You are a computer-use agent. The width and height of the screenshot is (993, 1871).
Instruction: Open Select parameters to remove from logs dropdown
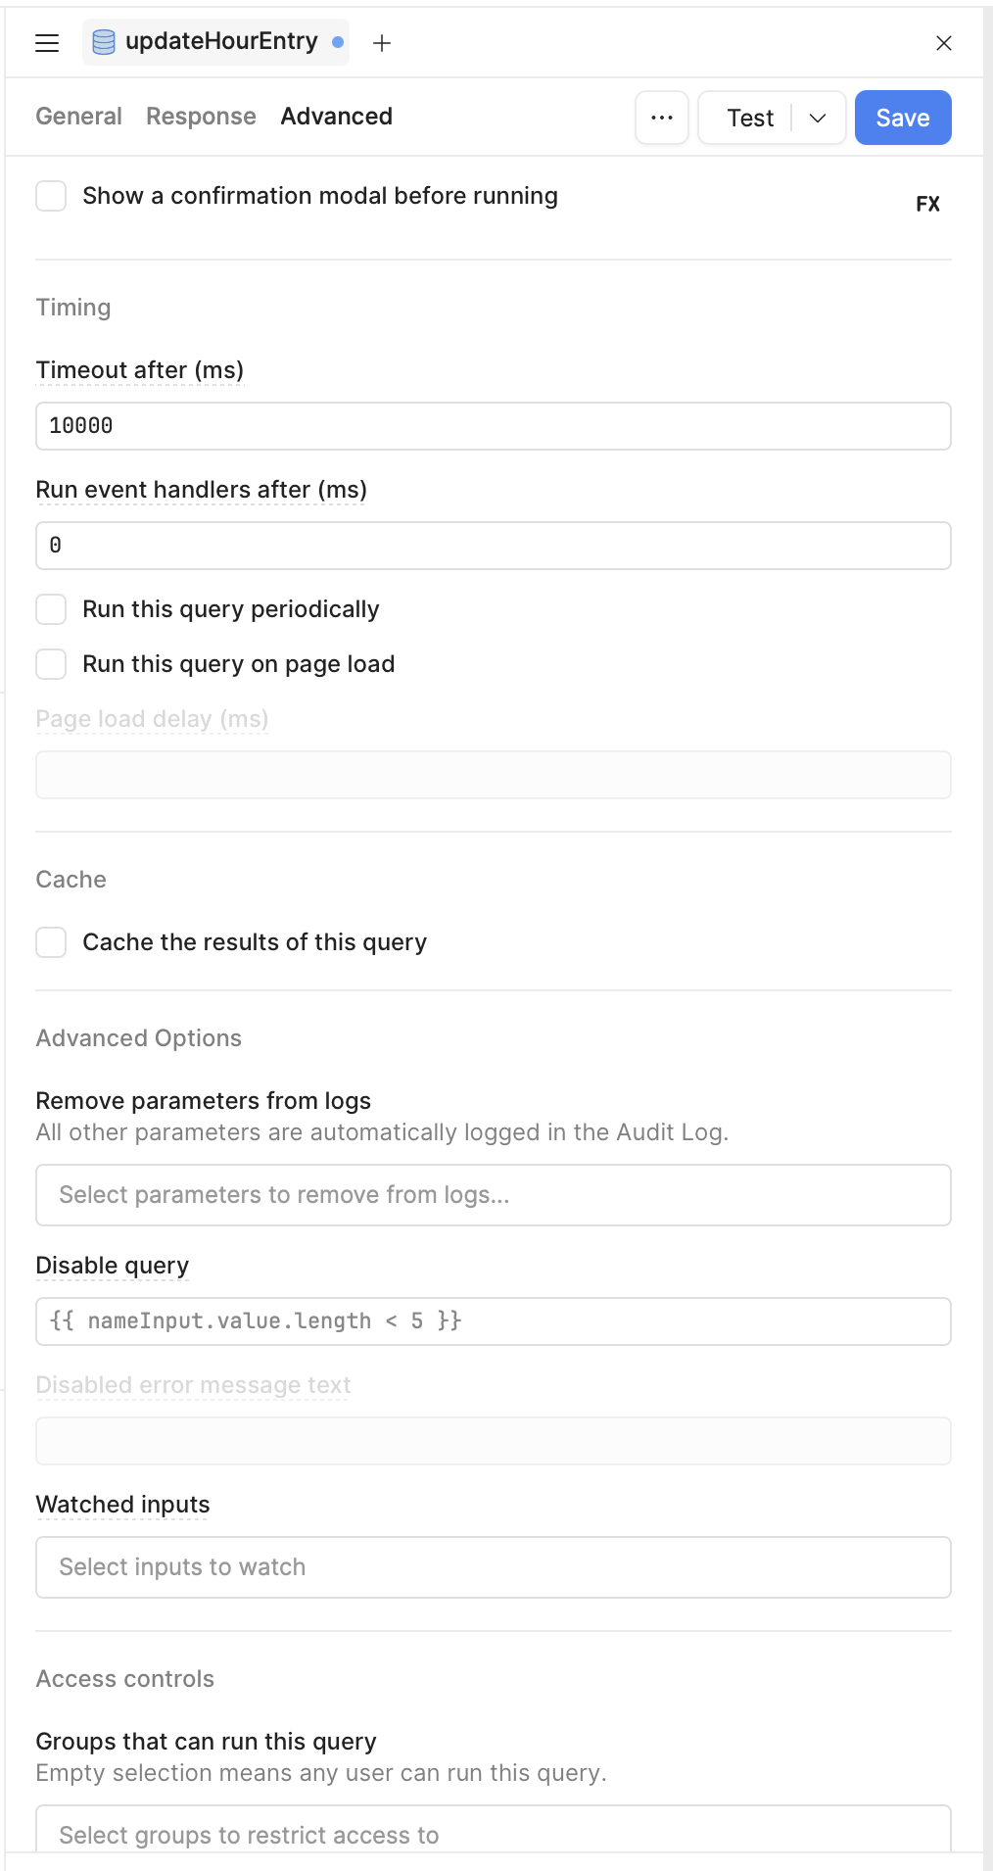pos(493,1195)
